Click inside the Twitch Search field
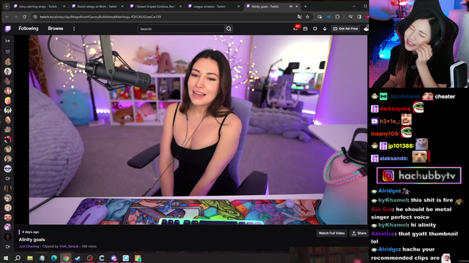The height and width of the screenshot is (263, 469). click(x=181, y=29)
